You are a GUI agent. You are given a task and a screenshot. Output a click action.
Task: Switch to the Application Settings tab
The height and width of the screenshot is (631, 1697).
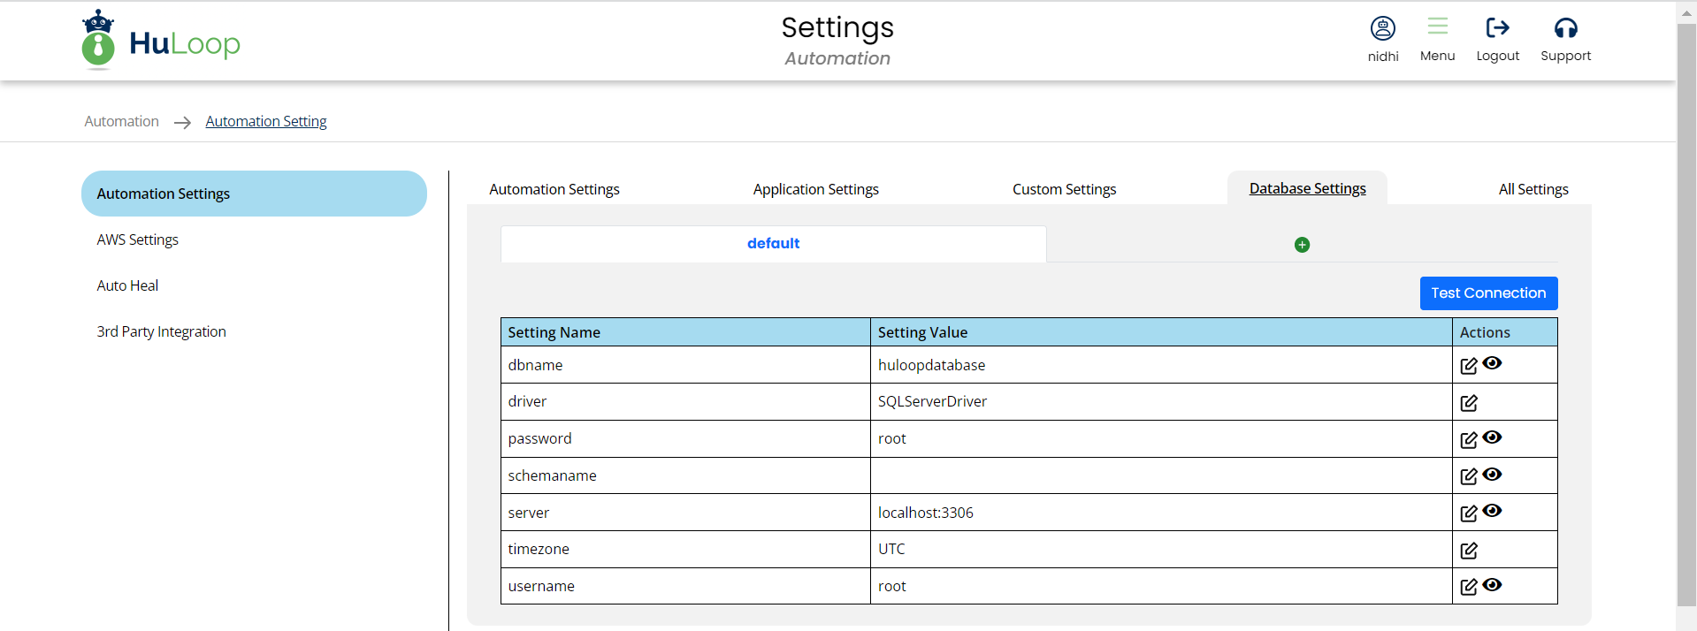click(x=815, y=189)
